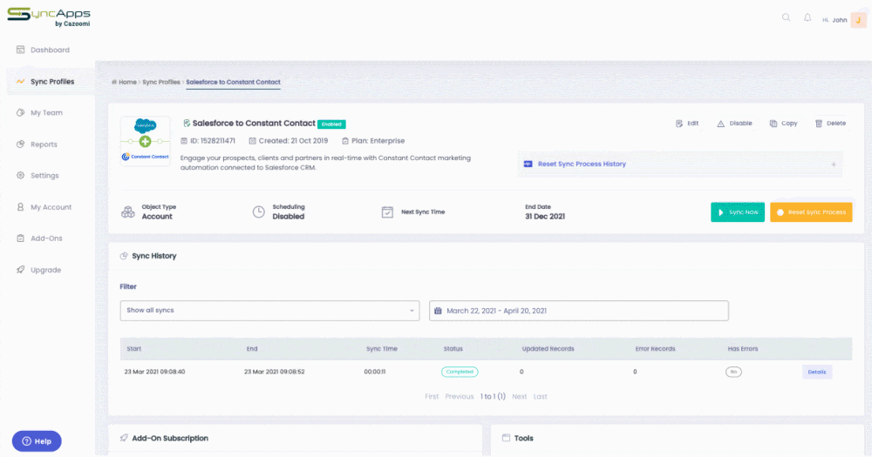Screen dimensions: 872x457
Task: Click the Status column header
Action: point(453,349)
